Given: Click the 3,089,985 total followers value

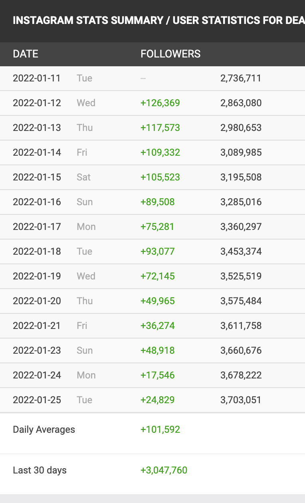Looking at the screenshot, I should point(241,152).
